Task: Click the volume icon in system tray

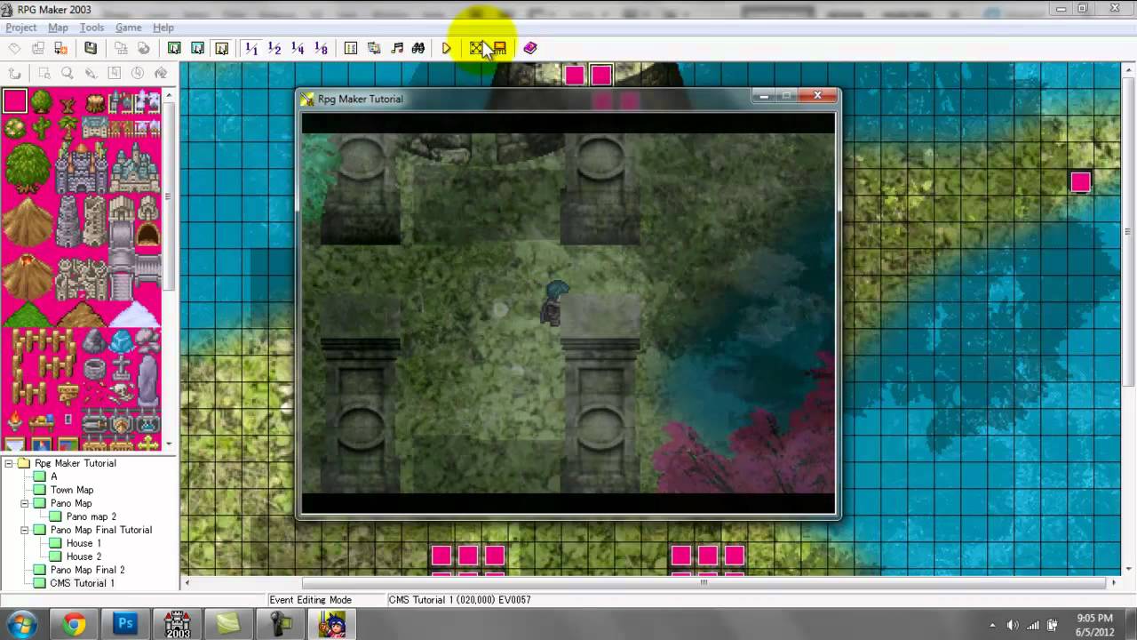Action: pyautogui.click(x=1012, y=625)
